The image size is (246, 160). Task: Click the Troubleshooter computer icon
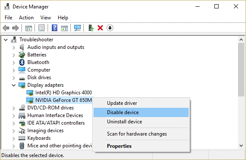click(13, 40)
